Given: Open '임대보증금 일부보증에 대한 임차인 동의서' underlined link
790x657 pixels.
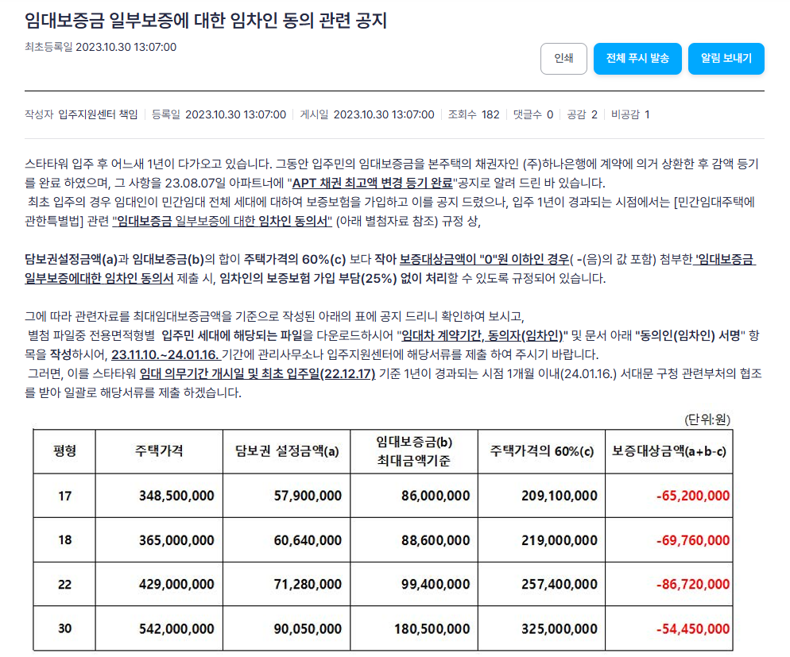Looking at the screenshot, I should tap(223, 221).
